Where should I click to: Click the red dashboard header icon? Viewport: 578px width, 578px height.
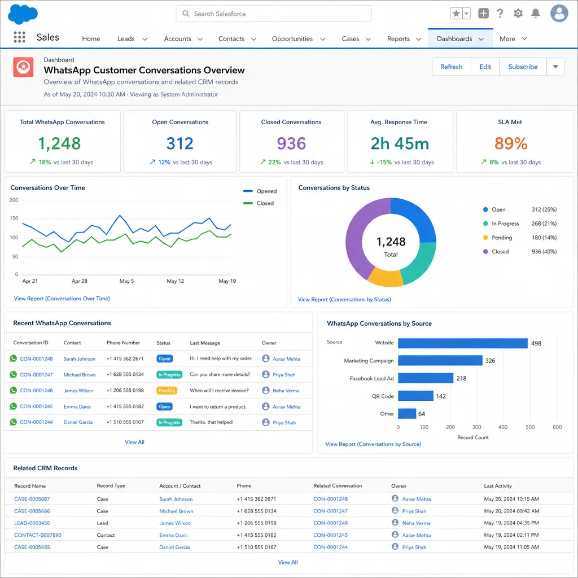tap(23, 67)
